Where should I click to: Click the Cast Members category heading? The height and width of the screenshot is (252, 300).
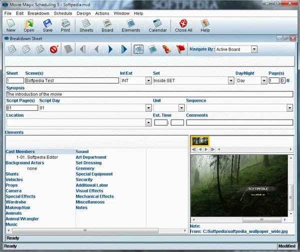click(x=20, y=152)
